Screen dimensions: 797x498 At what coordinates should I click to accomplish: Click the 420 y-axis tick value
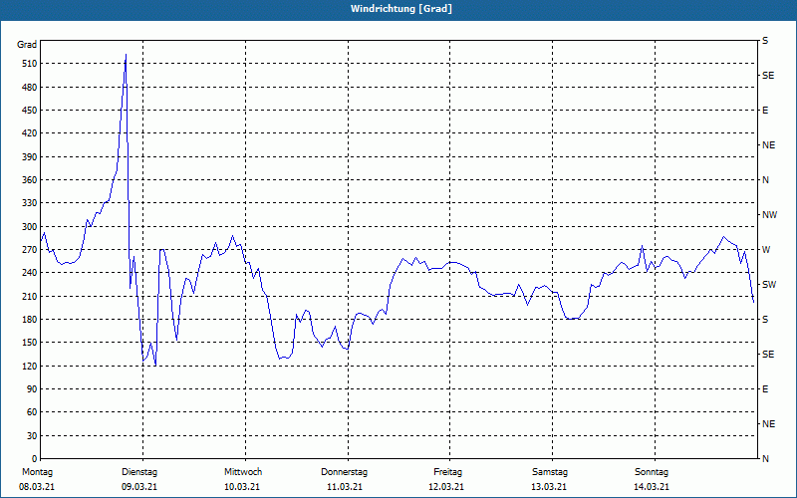coord(30,133)
